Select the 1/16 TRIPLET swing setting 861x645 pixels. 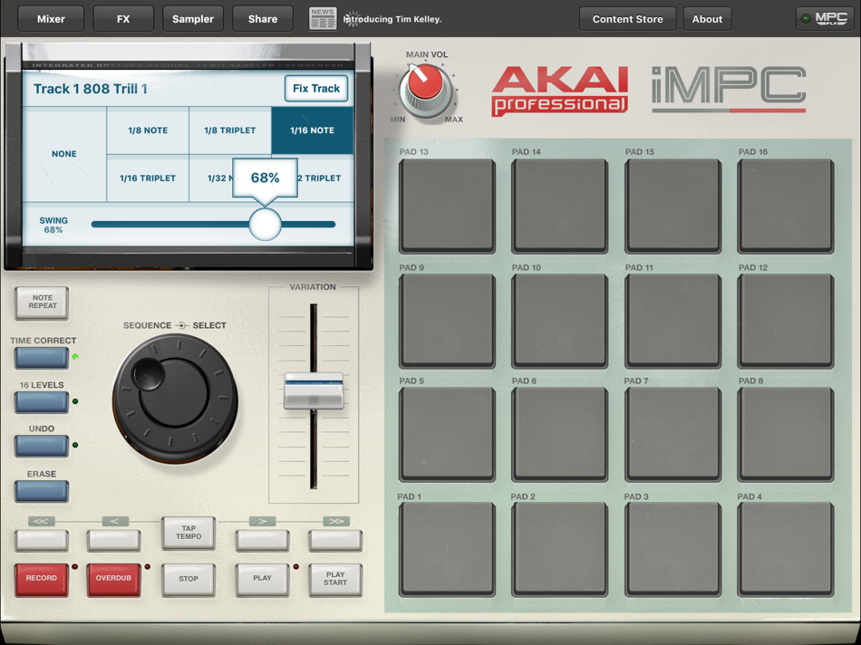[148, 178]
